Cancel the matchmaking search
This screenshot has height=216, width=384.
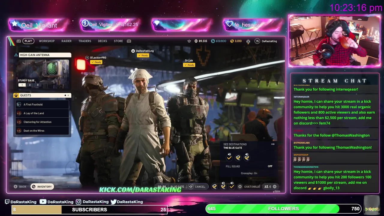[x=197, y=187]
